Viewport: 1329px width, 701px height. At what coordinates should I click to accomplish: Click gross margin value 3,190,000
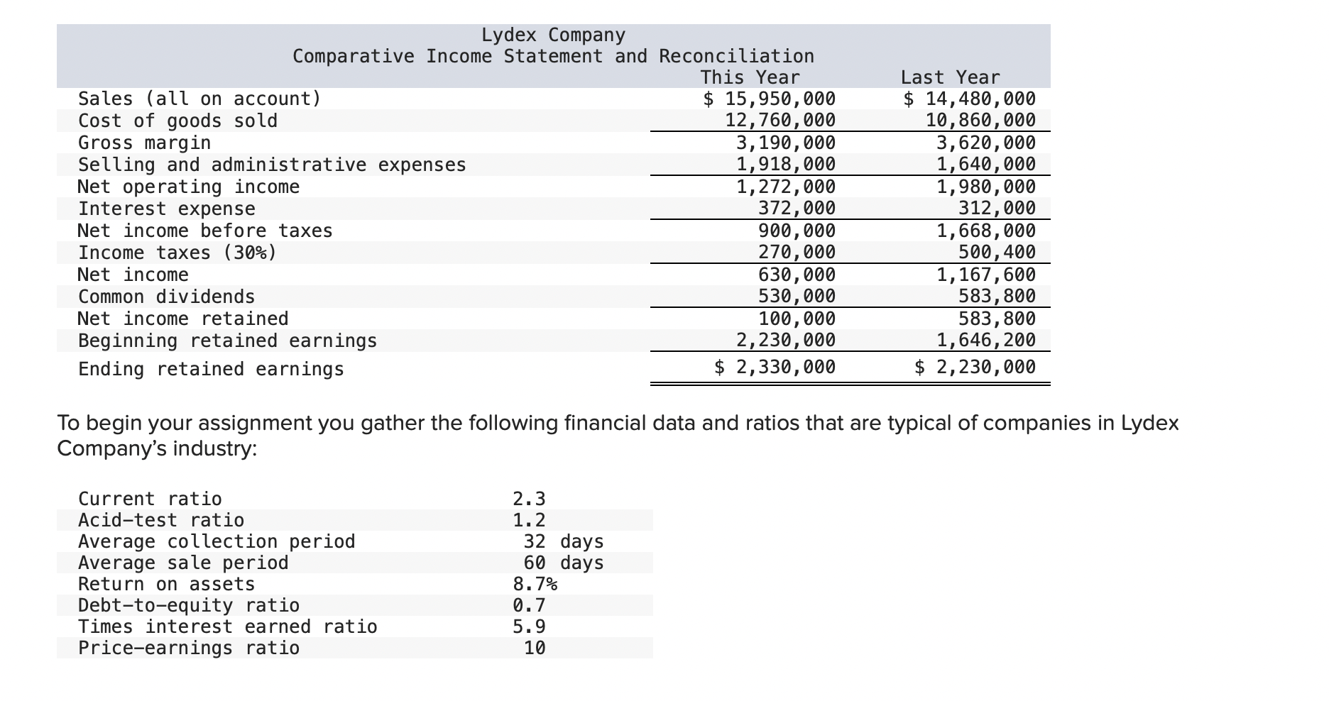(786, 143)
